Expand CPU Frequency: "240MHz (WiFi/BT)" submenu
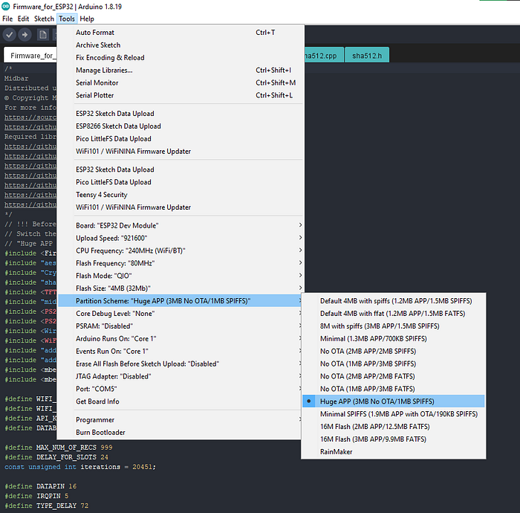 [x=181, y=251]
